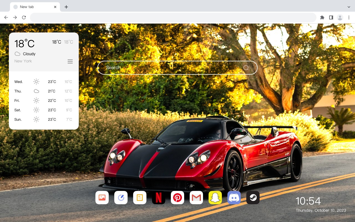Click the sun icon in Wed. row
Viewport: 355px width, 222px height.
tap(36, 82)
